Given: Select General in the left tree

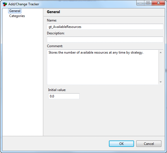Looking at the screenshot, I should click(15, 11).
